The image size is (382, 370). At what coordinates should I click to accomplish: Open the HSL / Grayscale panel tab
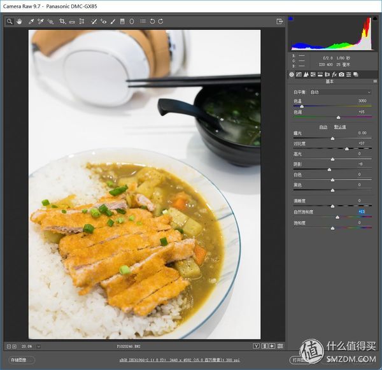click(x=313, y=75)
